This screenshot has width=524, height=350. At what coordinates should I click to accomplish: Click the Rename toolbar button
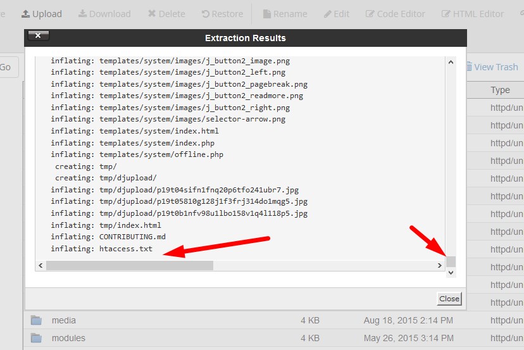285,14
